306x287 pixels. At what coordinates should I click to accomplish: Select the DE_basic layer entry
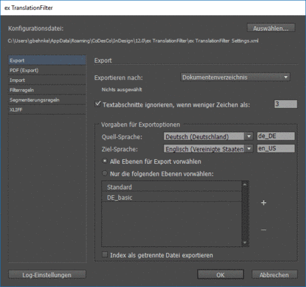[x=172, y=197]
